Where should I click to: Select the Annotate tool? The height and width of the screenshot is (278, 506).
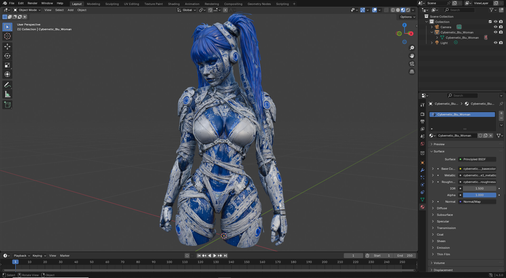pos(7,85)
